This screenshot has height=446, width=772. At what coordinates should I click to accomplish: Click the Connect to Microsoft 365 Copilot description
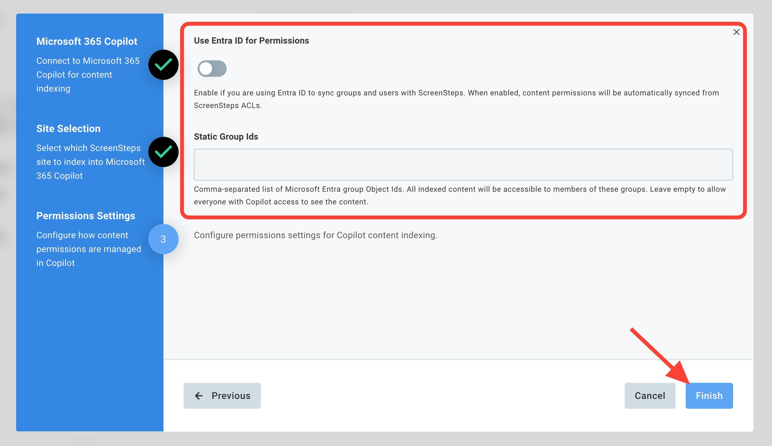click(88, 75)
